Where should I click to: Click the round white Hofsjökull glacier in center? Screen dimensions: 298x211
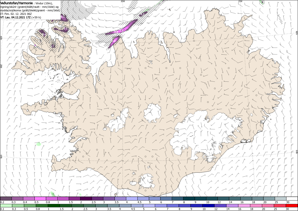click(153, 113)
